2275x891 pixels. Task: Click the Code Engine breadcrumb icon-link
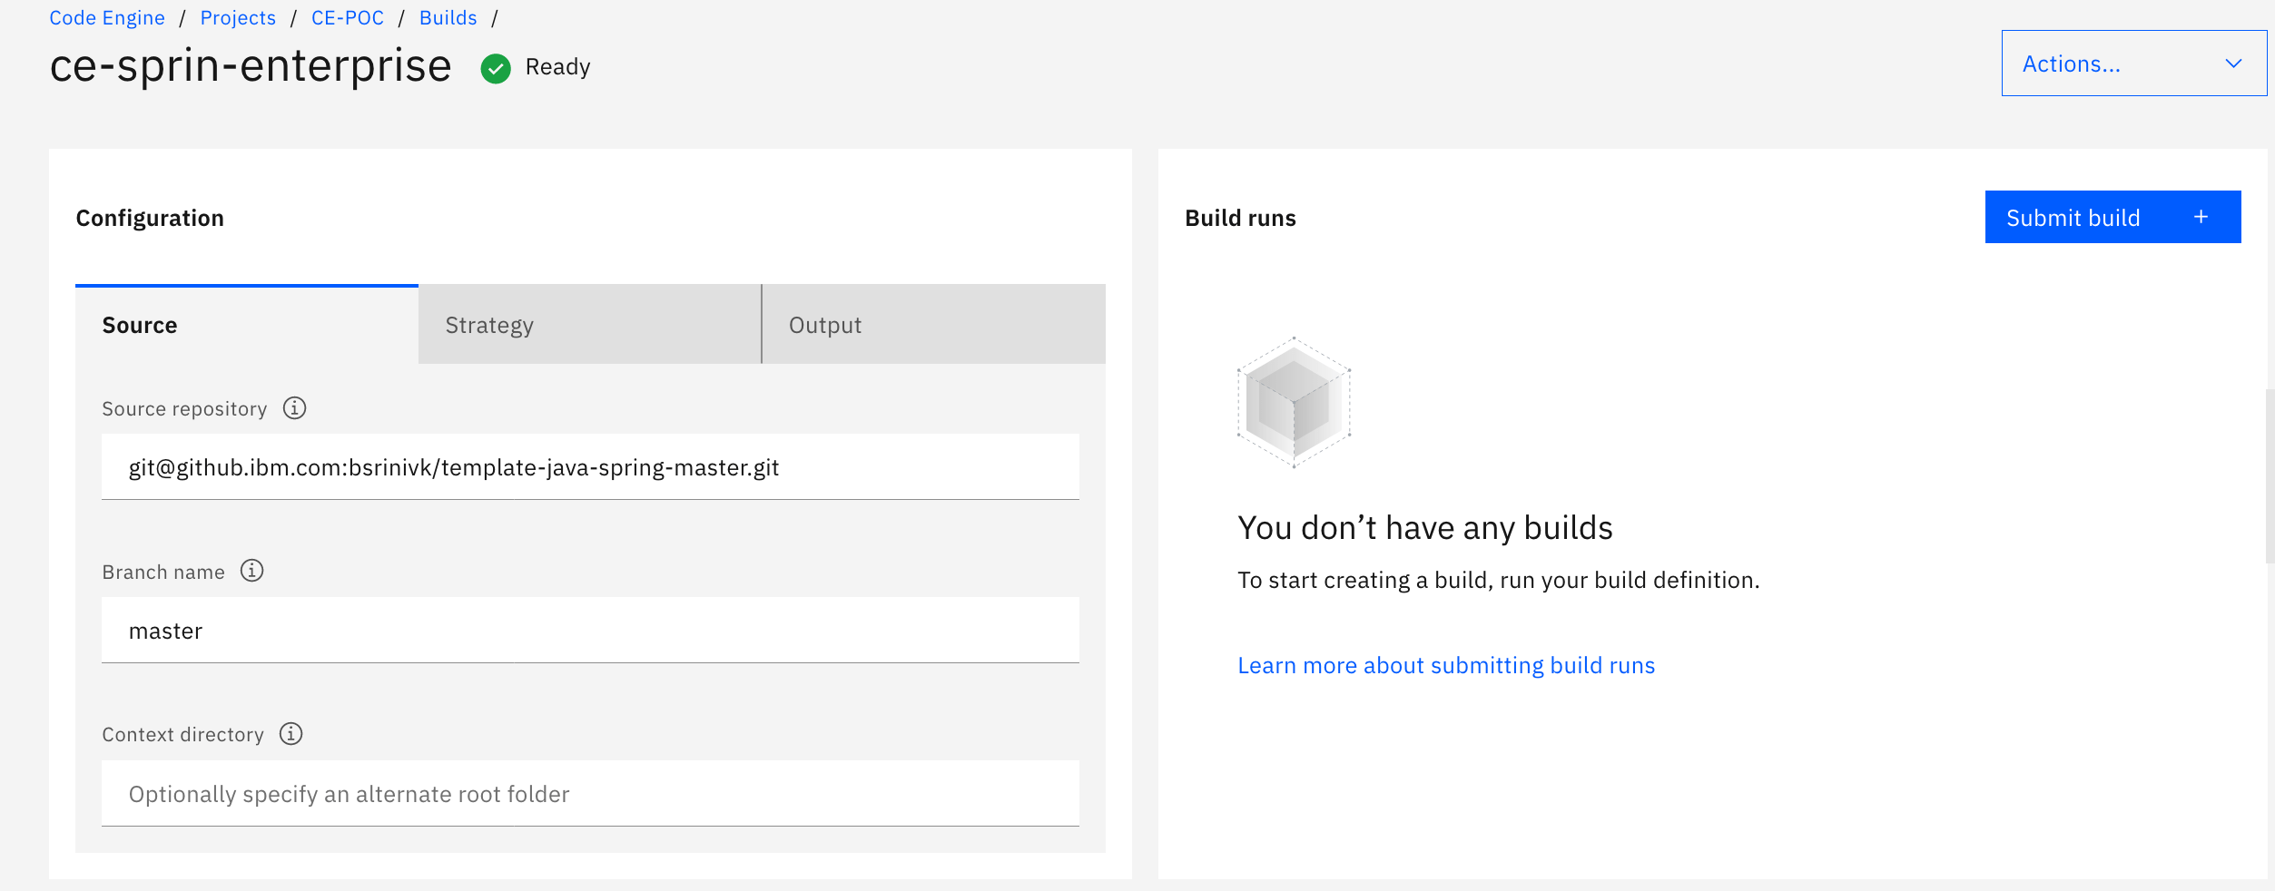(106, 17)
